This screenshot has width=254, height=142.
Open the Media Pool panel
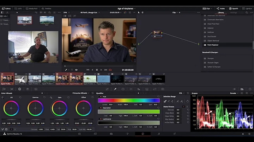coord(32,8)
